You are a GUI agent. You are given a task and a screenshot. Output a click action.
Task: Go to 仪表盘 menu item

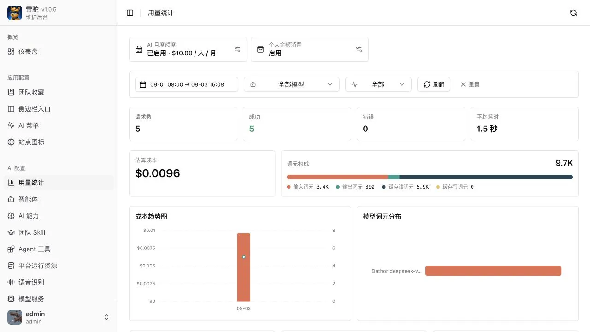click(x=59, y=52)
